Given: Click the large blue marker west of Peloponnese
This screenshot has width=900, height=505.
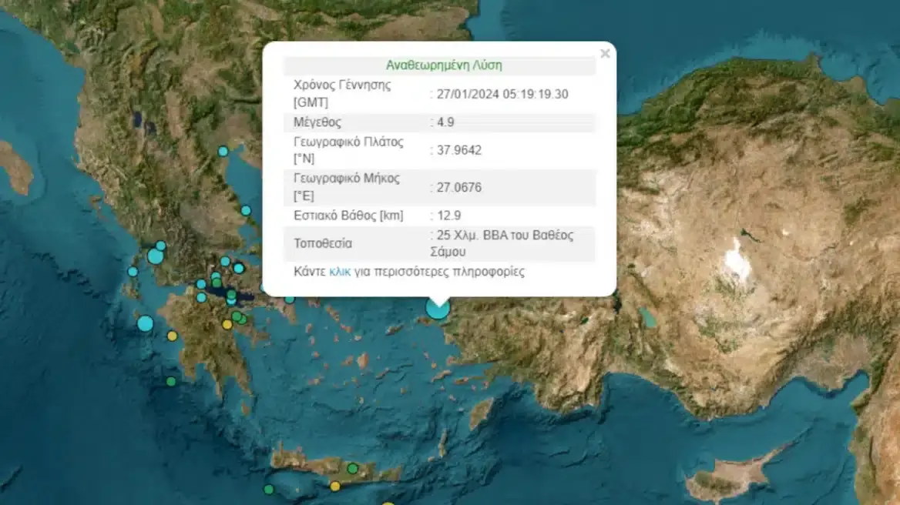Looking at the screenshot, I should tap(146, 324).
